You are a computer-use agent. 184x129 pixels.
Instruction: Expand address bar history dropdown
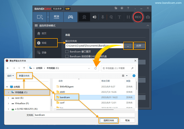pos(89,68)
